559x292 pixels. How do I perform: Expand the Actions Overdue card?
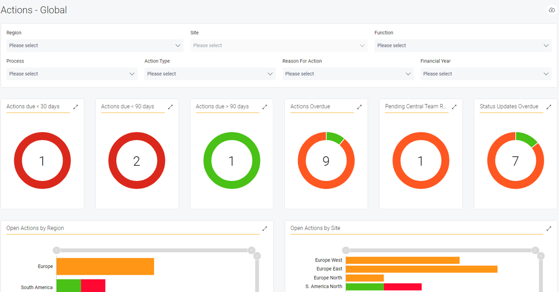[x=359, y=107]
